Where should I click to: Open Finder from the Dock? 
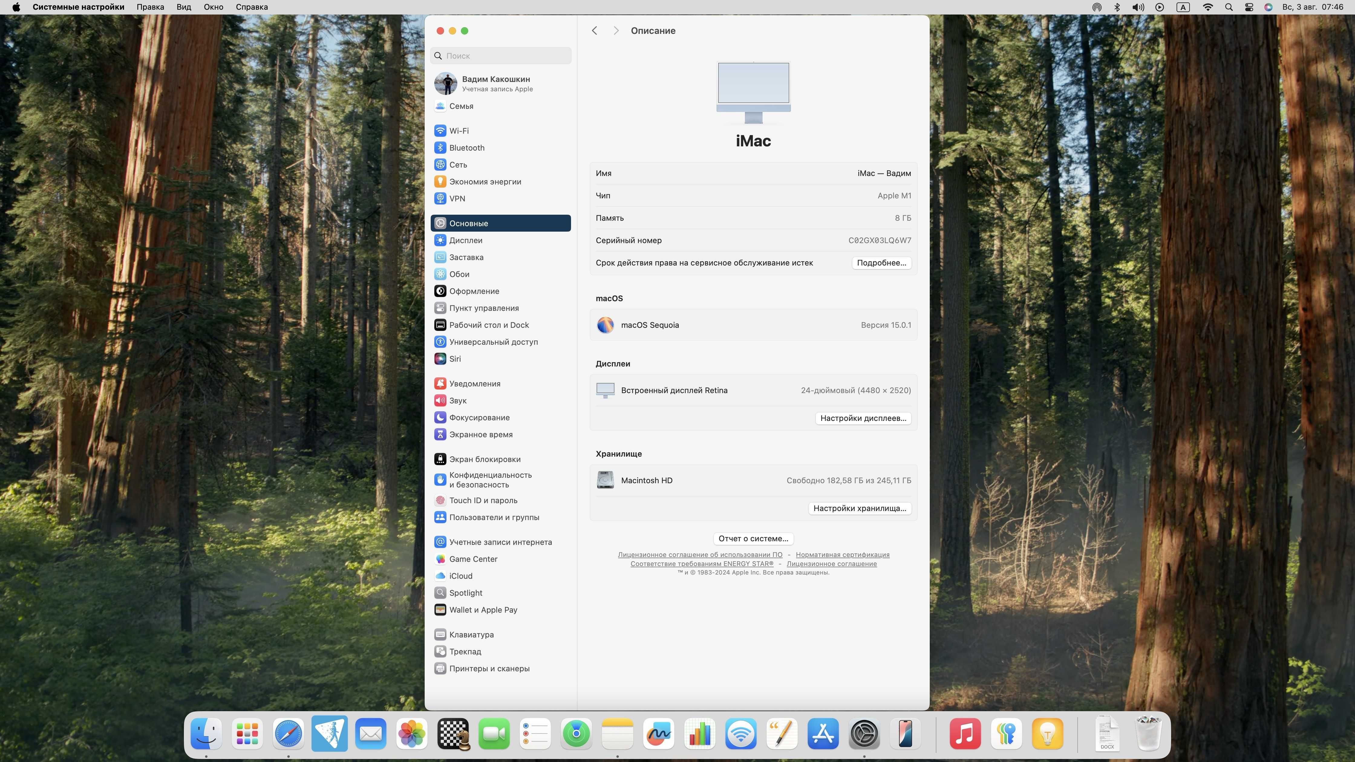coord(206,734)
